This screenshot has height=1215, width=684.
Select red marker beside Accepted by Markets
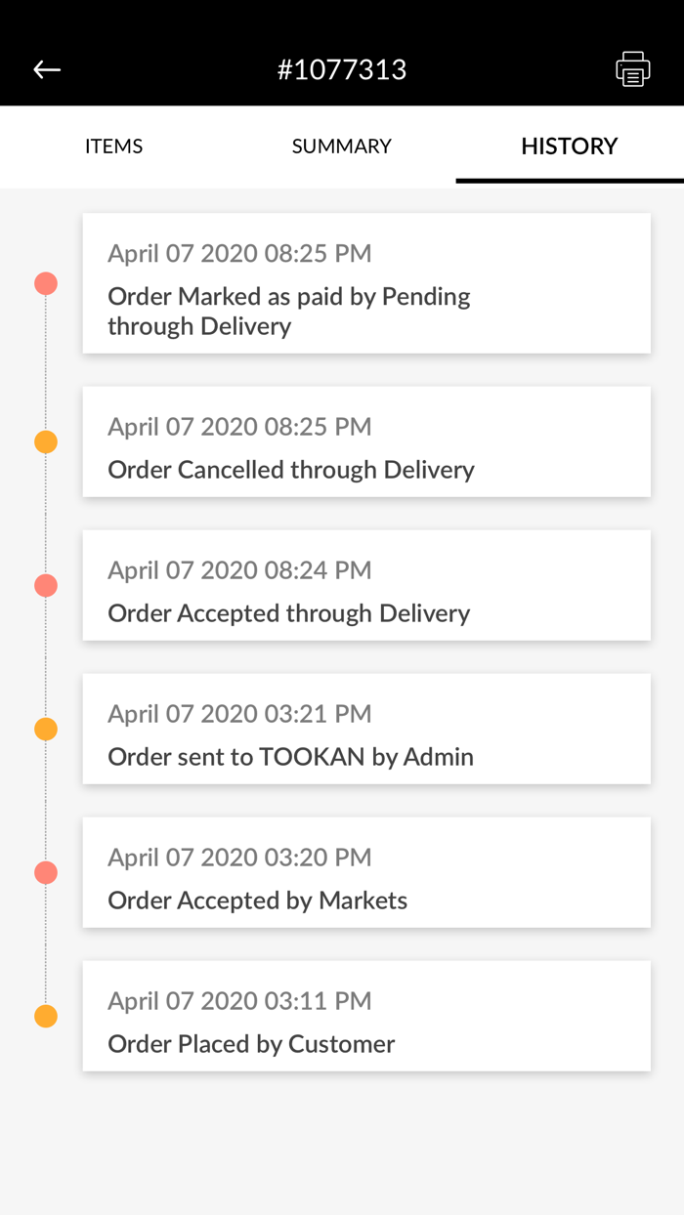click(x=46, y=872)
